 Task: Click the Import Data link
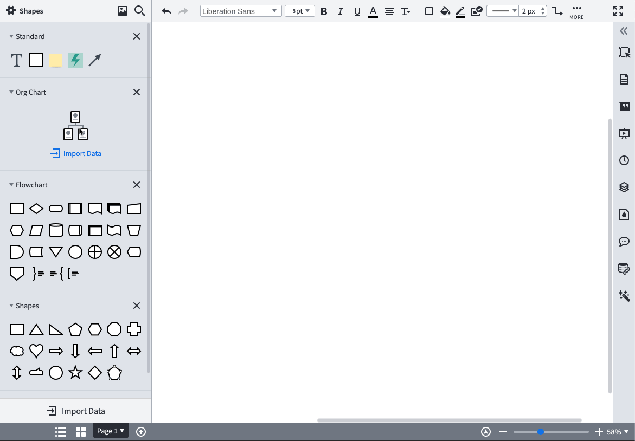(75, 153)
